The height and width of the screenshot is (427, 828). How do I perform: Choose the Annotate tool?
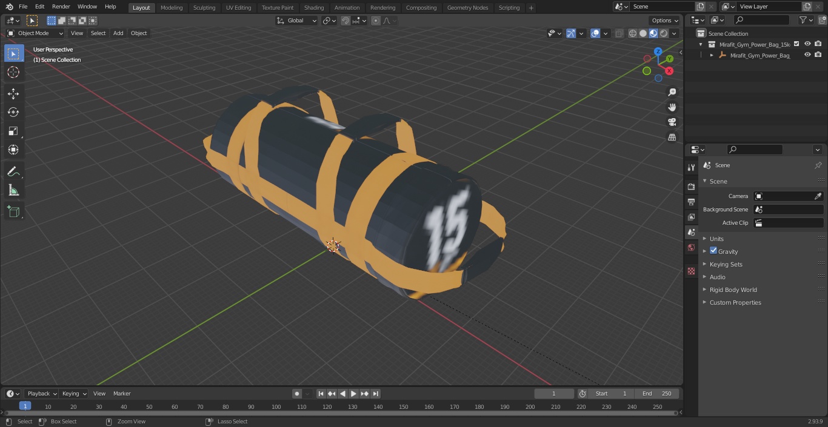13,172
